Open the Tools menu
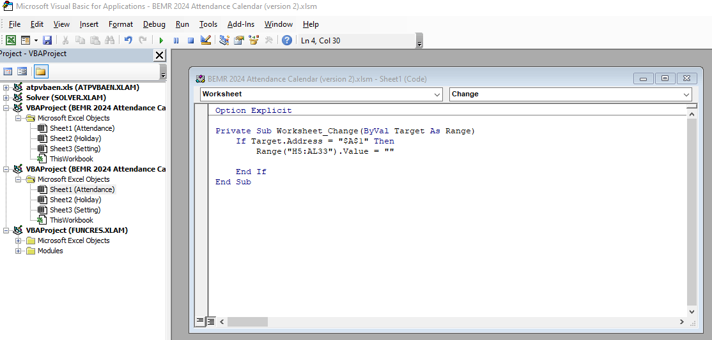712x340 pixels. 208,24
